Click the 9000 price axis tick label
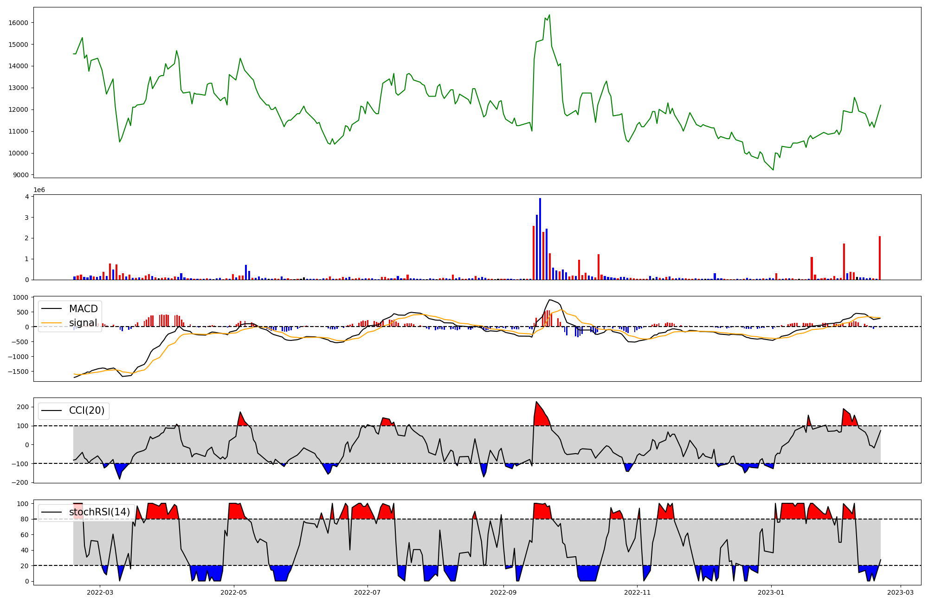 pos(20,175)
